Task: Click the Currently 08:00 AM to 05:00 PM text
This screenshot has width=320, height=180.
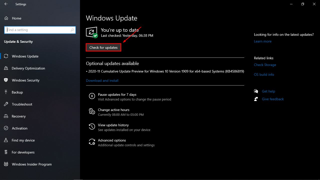Action: click(121, 114)
